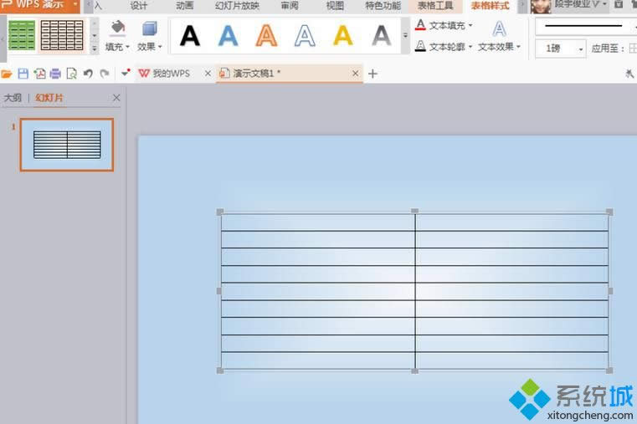Open the 审阅 tab
637x424 pixels.
pos(290,5)
